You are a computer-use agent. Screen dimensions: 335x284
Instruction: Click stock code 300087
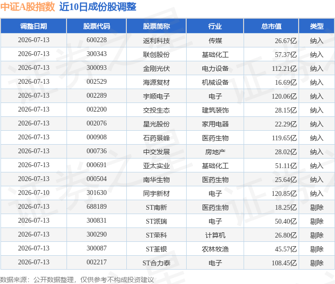[x=97, y=249]
